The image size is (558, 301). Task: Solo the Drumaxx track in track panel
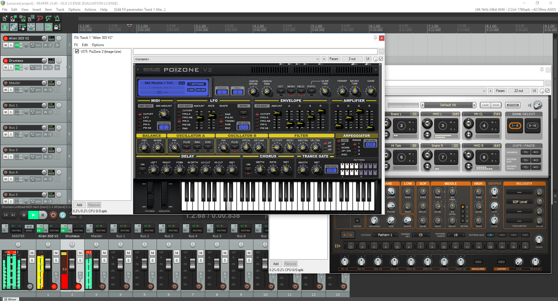11,68
